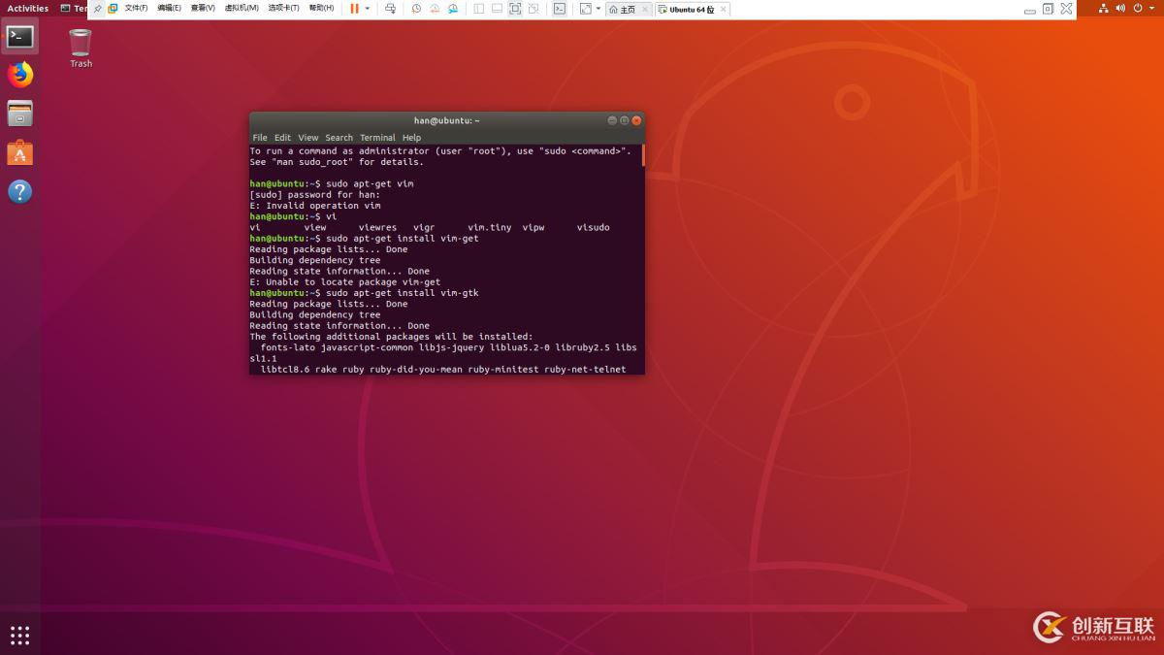Pause the virtual machine
The width and height of the screenshot is (1164, 655).
point(353,9)
